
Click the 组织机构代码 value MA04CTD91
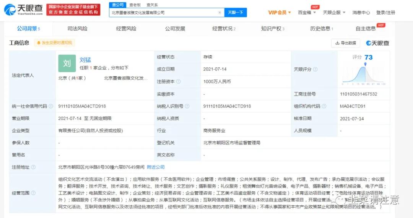click(x=353, y=106)
